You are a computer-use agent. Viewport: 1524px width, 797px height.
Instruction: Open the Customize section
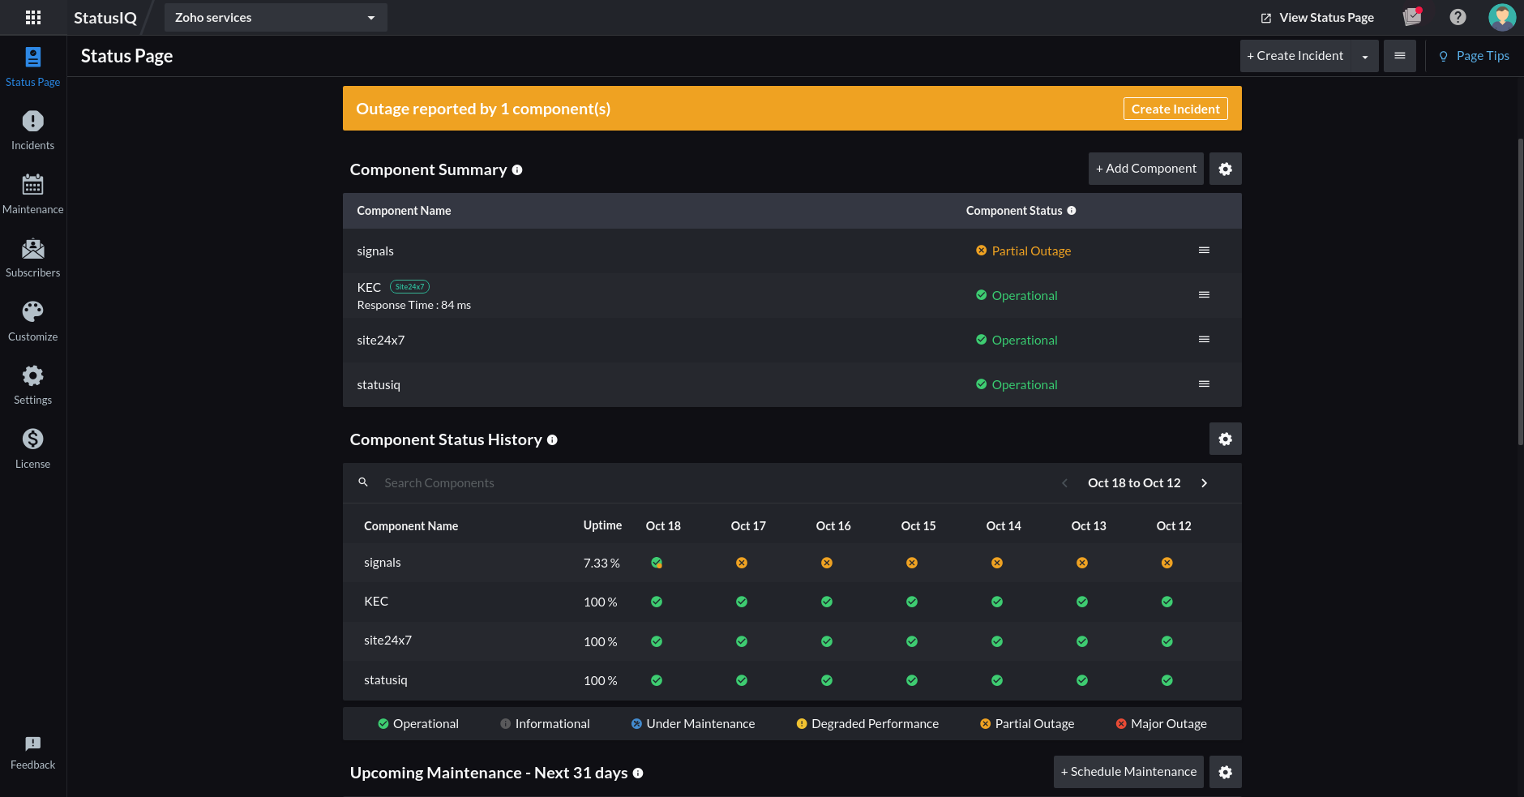click(33, 322)
